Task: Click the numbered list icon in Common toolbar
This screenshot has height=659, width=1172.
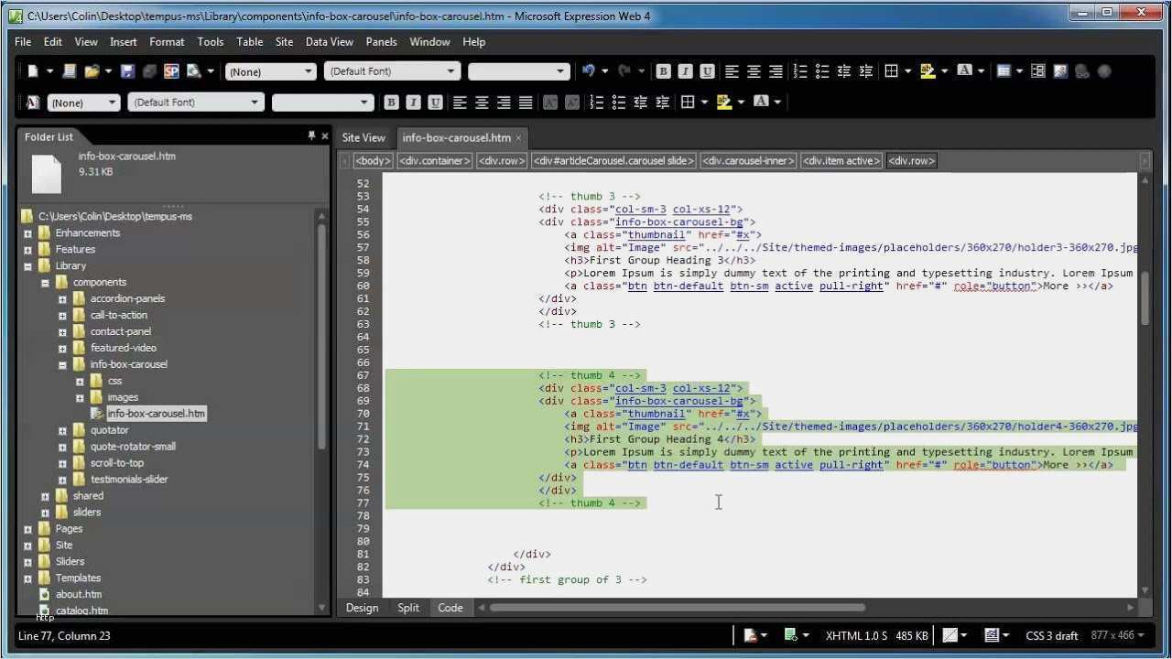Action: [x=800, y=71]
